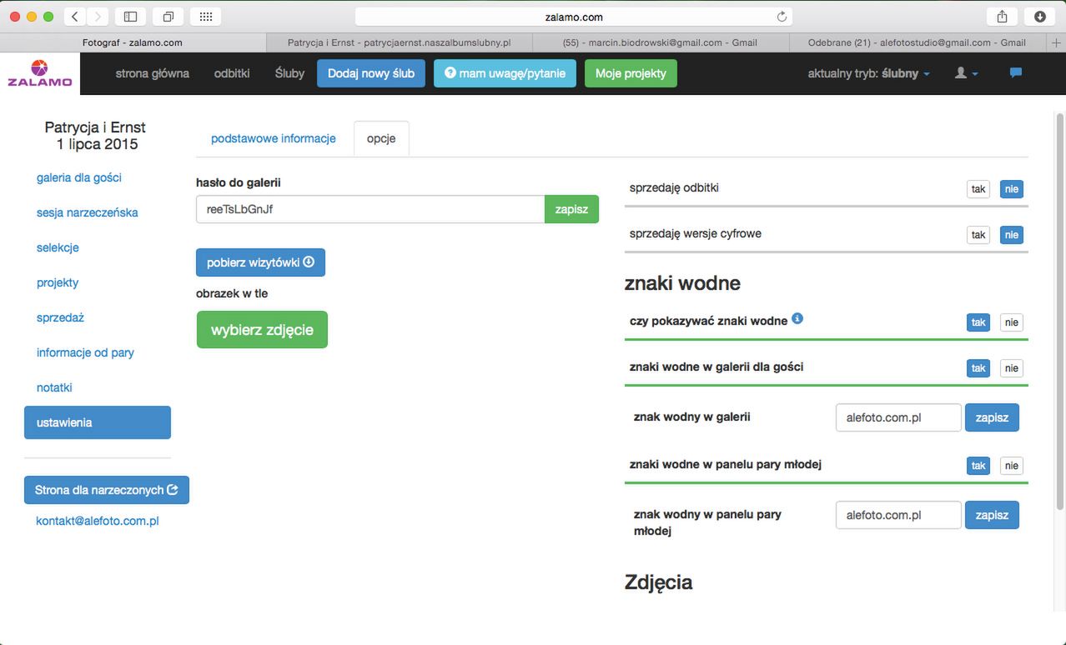This screenshot has width=1066, height=645.
Task: Click mam uwagę/pytanie button
Action: [505, 73]
